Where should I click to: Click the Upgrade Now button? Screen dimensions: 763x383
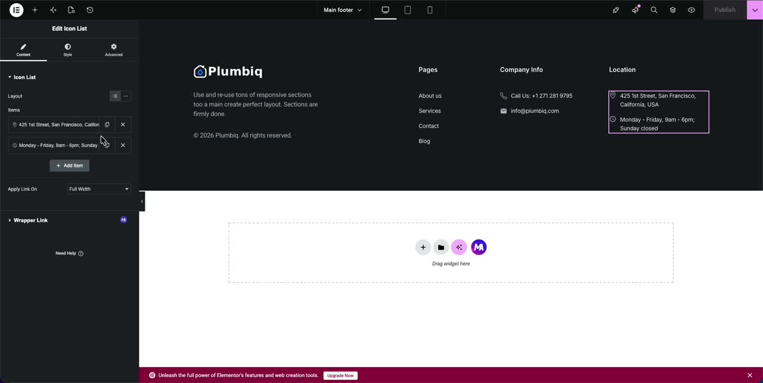click(340, 376)
